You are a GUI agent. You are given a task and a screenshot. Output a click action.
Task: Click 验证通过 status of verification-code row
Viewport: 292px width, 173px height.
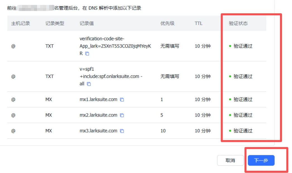243,46
